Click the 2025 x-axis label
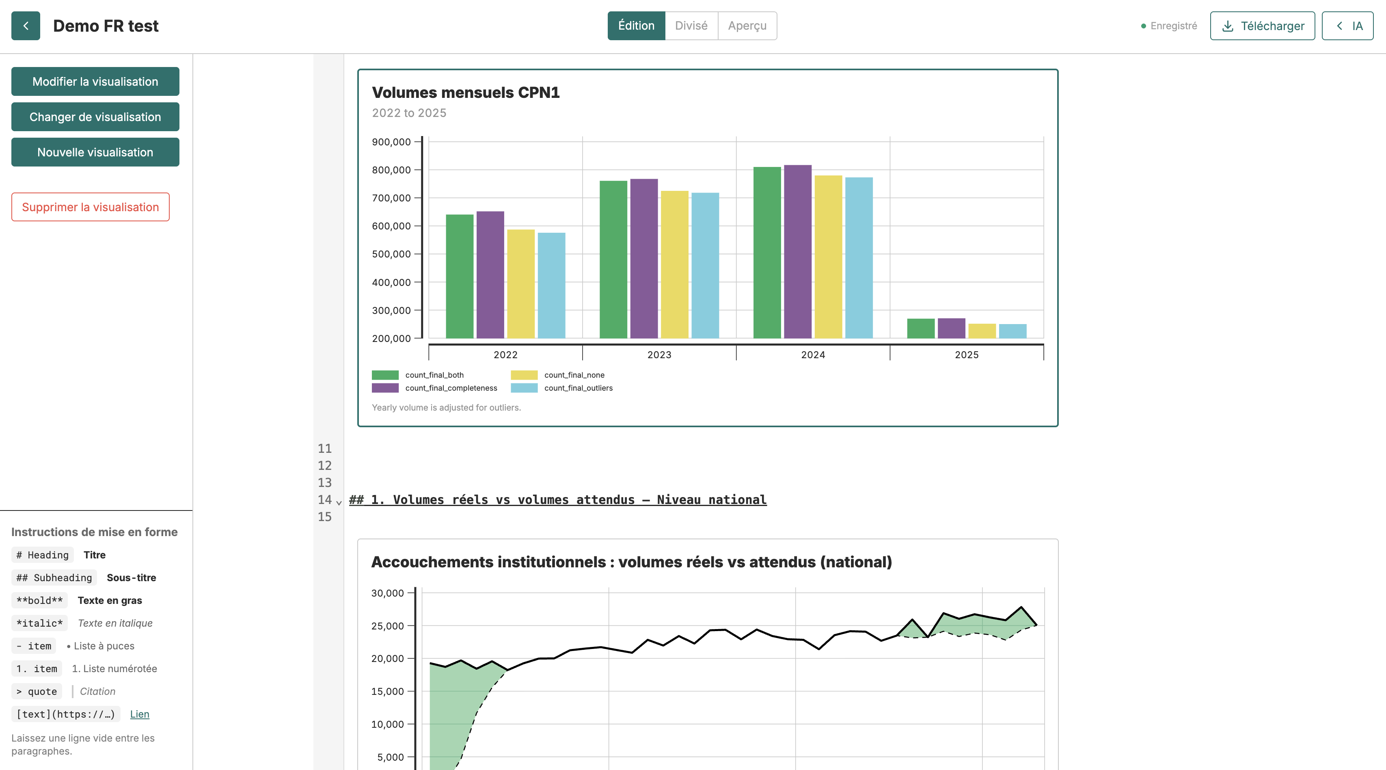The height and width of the screenshot is (770, 1386). pyautogui.click(x=967, y=355)
